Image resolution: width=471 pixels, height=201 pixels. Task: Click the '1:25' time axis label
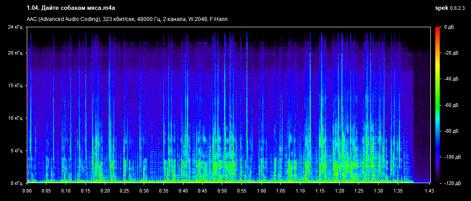359,190
